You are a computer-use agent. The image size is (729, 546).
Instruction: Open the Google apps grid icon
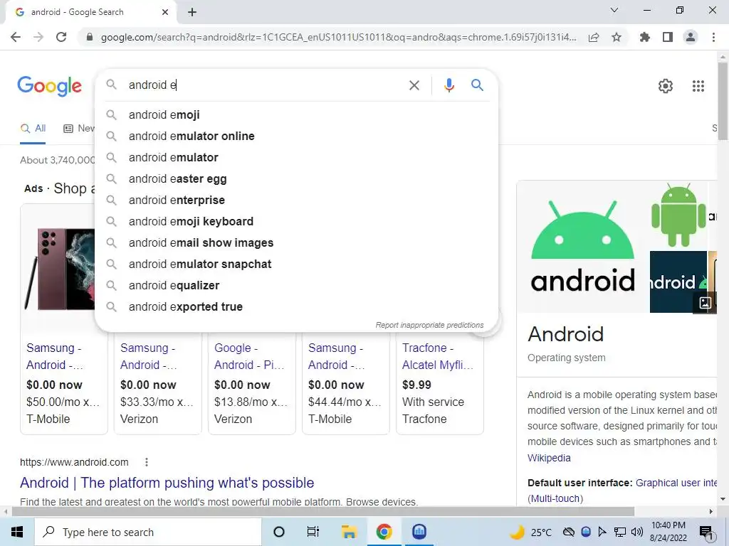tap(698, 86)
